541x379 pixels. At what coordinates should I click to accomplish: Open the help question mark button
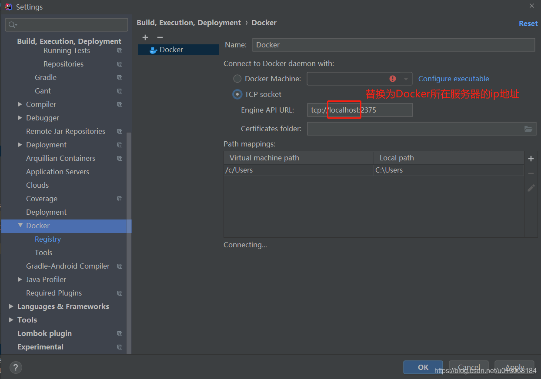pos(16,367)
